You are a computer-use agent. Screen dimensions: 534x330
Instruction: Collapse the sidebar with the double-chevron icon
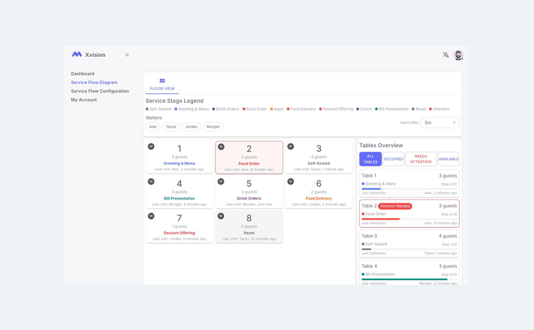click(127, 55)
